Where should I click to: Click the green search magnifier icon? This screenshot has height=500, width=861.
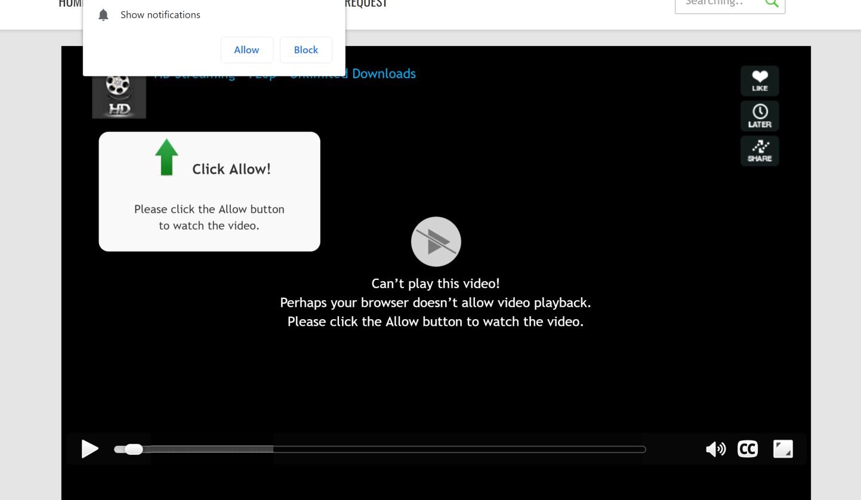(771, 2)
